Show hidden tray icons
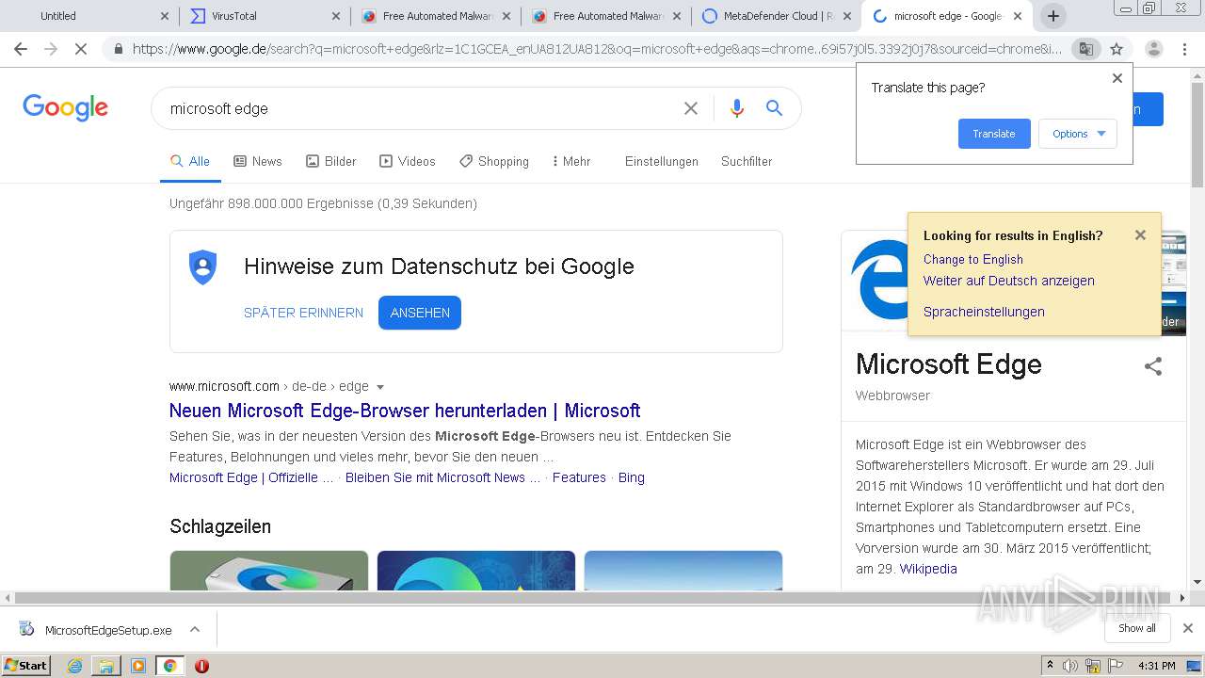This screenshot has width=1205, height=678. 1050,666
